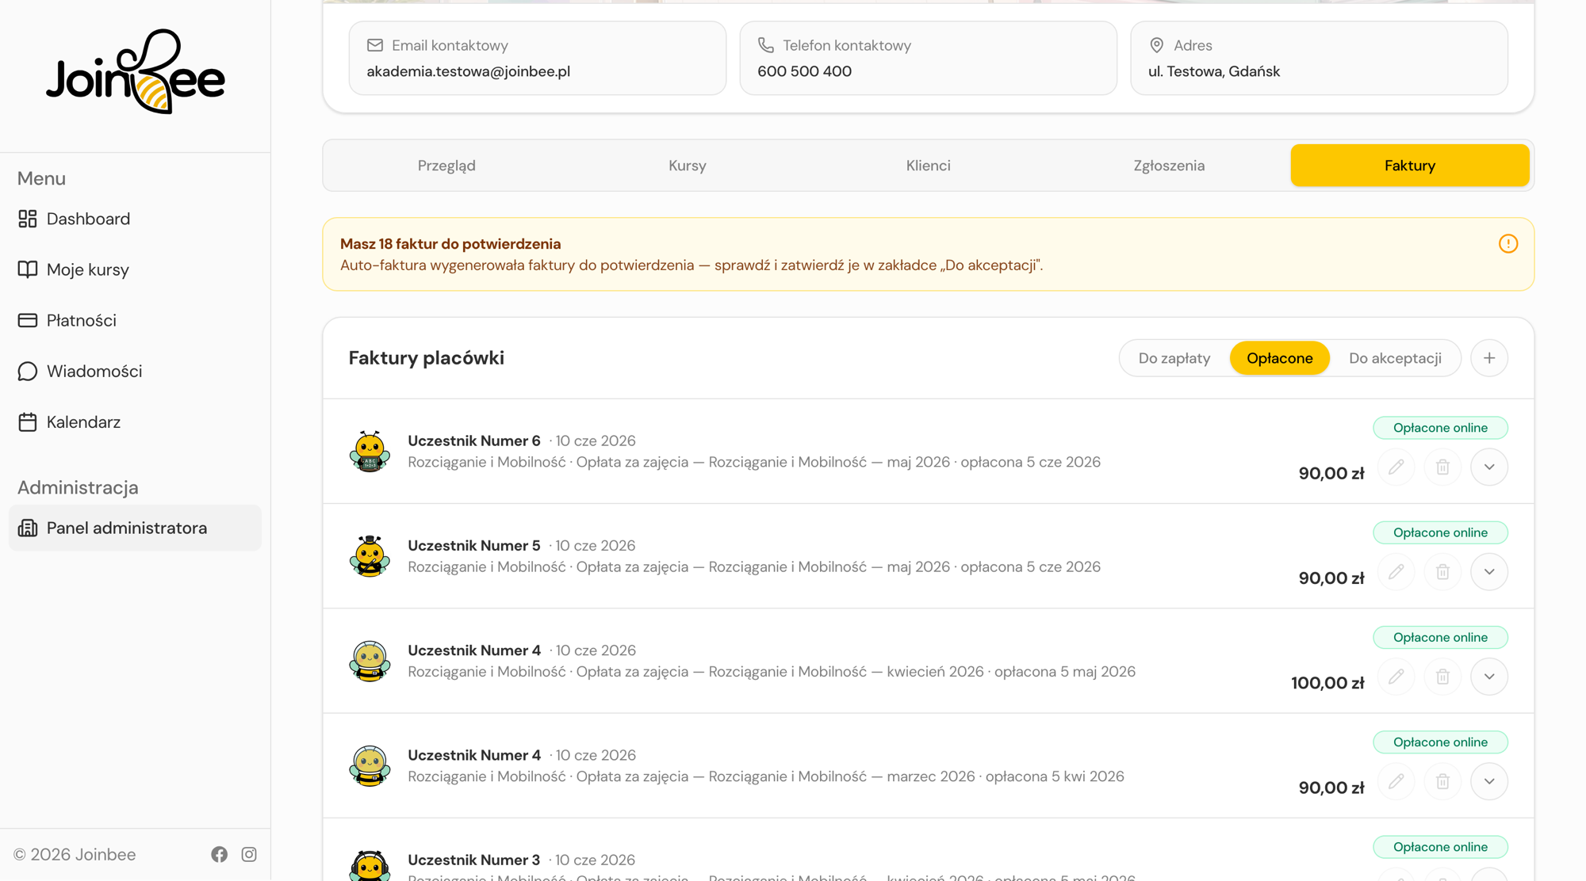Expand the 100,00 zł invoice details
Viewport: 1586px width, 881px height.
[x=1489, y=677]
